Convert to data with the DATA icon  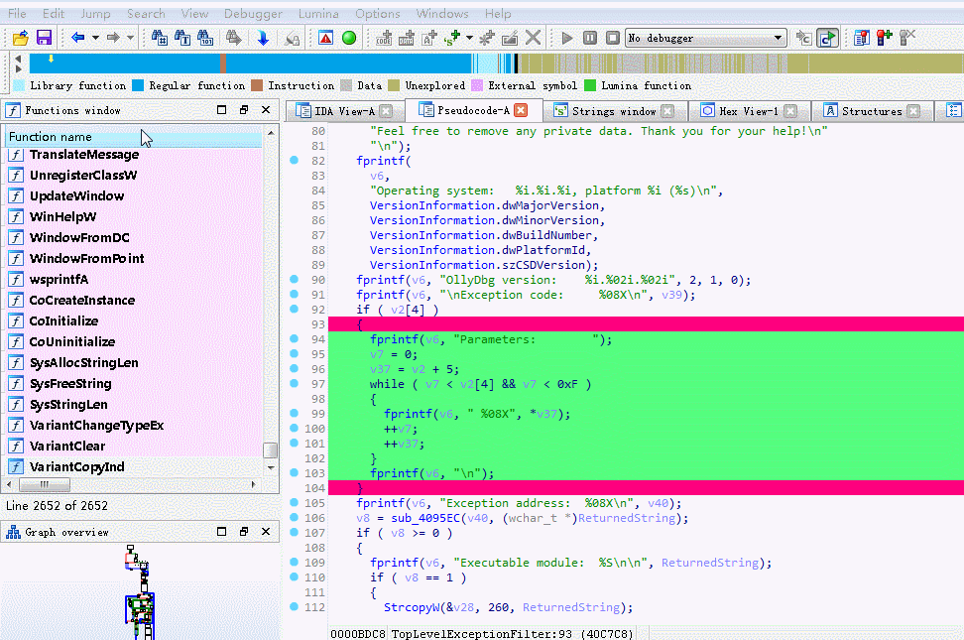407,38
